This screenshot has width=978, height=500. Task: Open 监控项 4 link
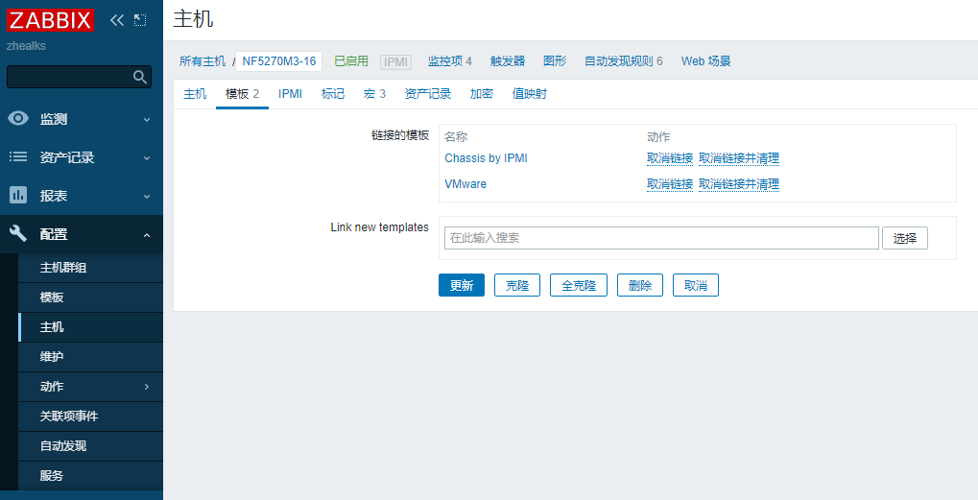450,61
